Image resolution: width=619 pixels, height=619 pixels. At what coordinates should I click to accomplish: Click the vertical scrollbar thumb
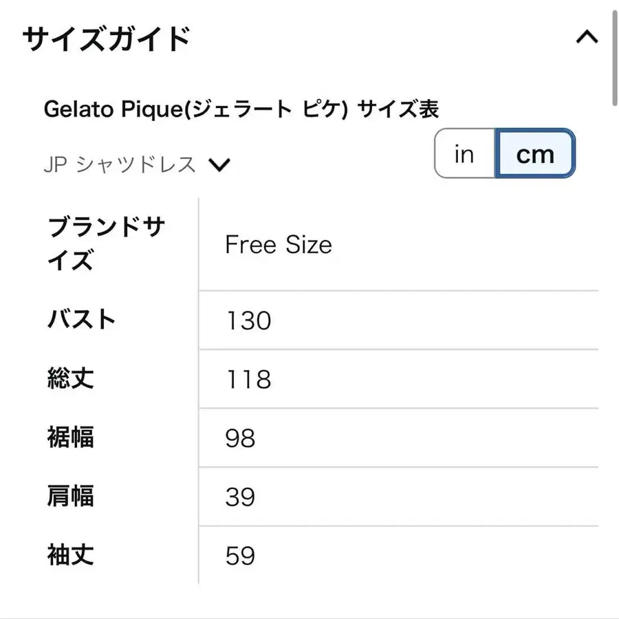click(615, 58)
